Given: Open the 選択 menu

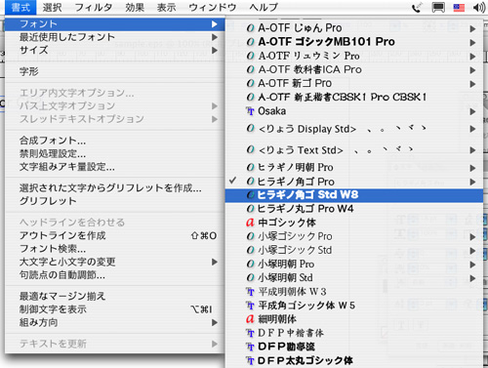Looking at the screenshot, I should point(52,7).
